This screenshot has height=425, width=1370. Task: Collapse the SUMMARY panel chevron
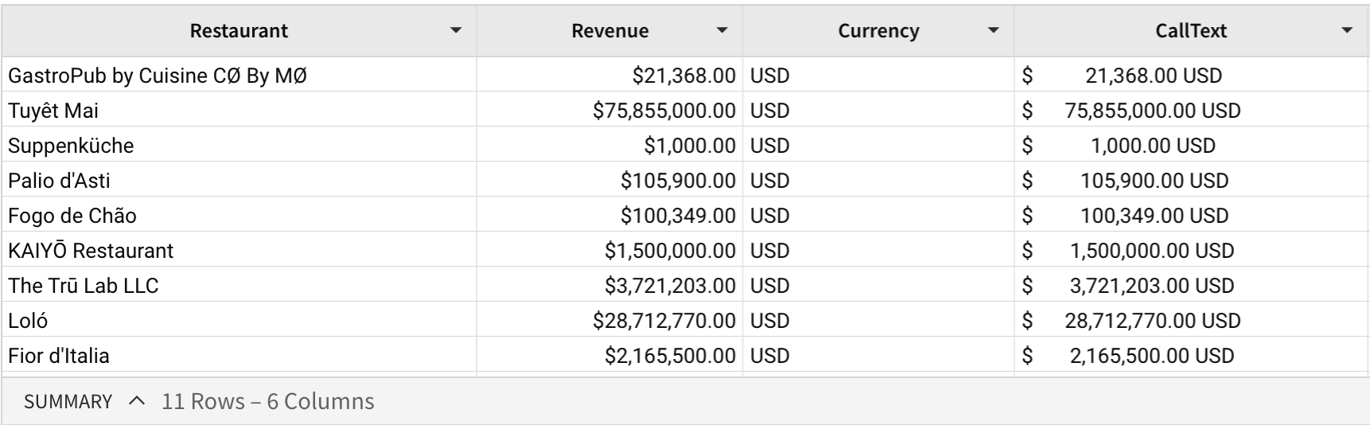click(137, 401)
